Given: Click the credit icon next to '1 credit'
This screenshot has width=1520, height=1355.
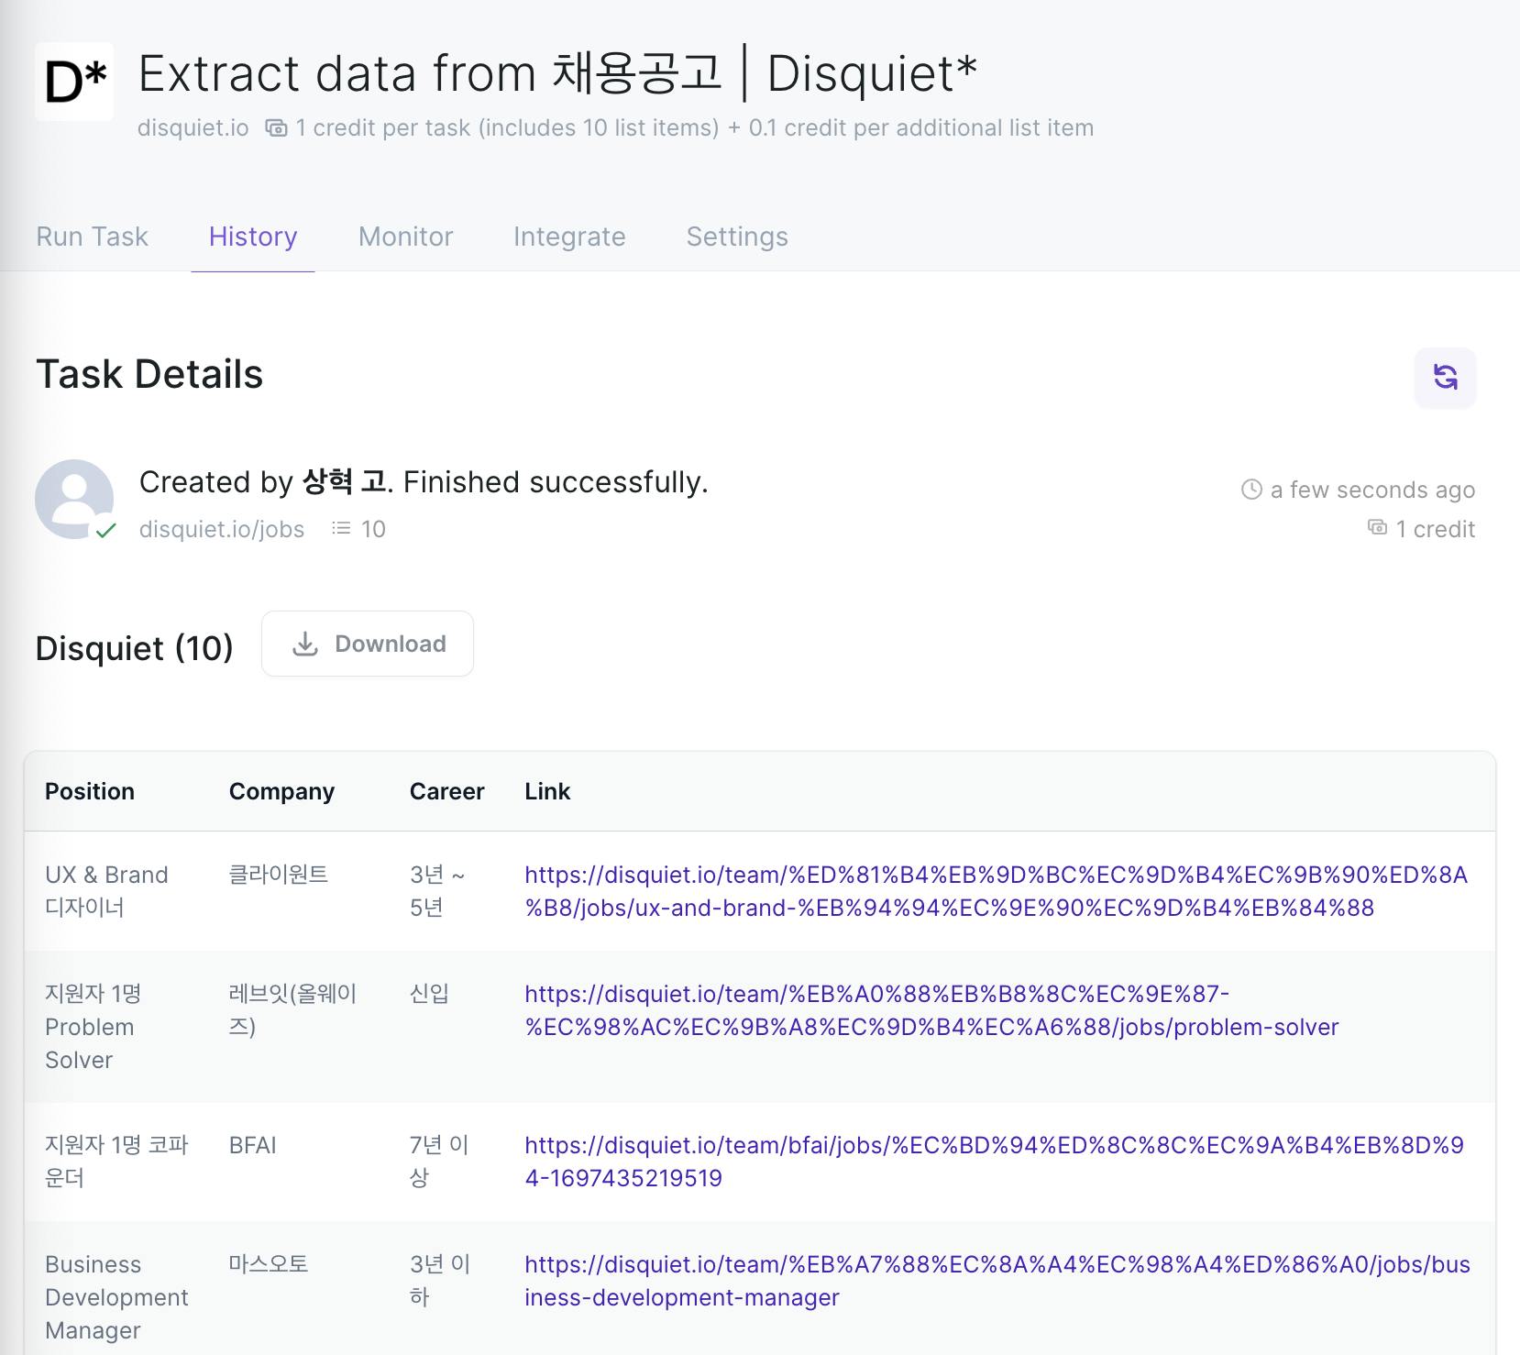Looking at the screenshot, I should [1377, 527].
